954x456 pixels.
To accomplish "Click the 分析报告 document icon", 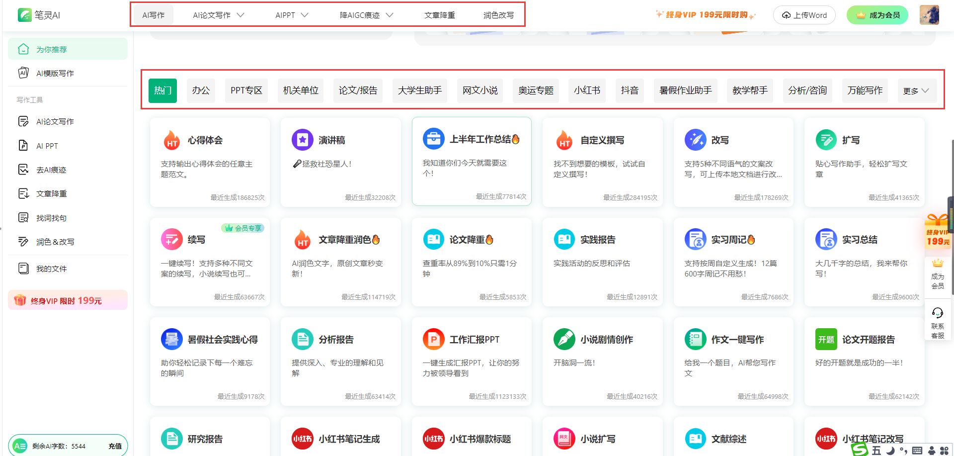I will (302, 340).
